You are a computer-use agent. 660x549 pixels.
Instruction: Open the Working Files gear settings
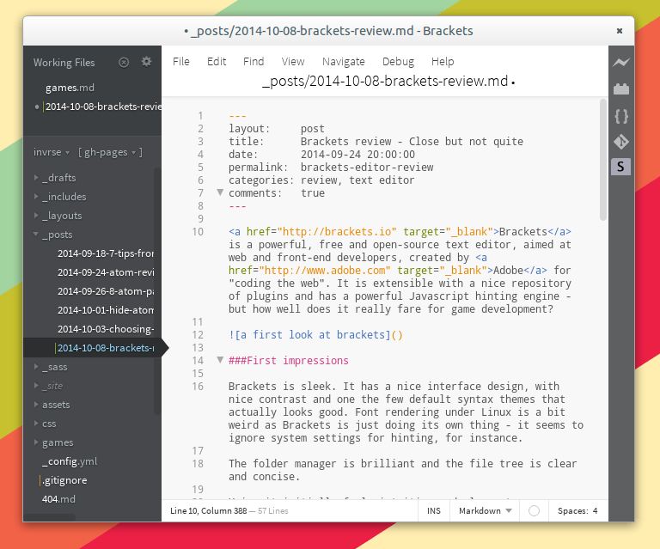pos(146,62)
